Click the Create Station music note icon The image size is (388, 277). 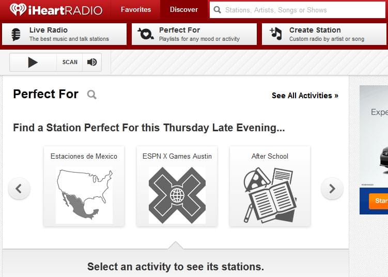pos(276,34)
